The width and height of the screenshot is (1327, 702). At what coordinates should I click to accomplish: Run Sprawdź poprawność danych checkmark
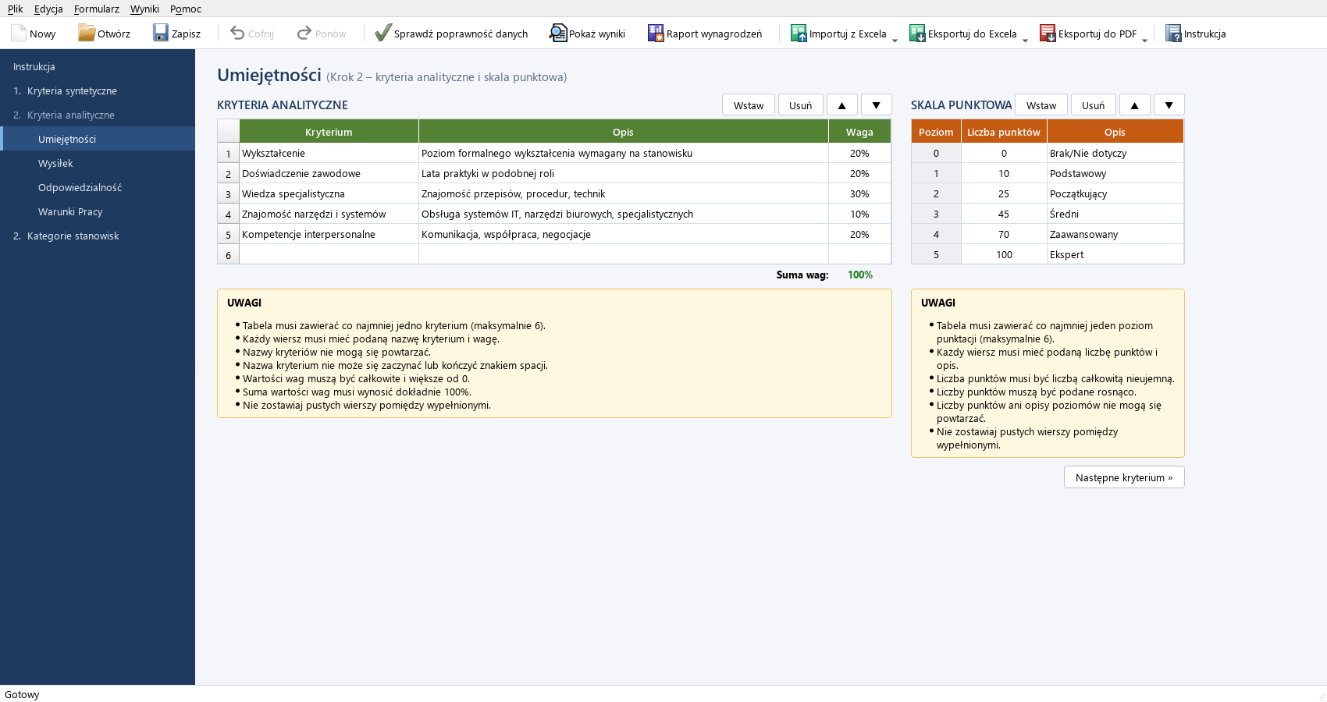pyautogui.click(x=382, y=34)
